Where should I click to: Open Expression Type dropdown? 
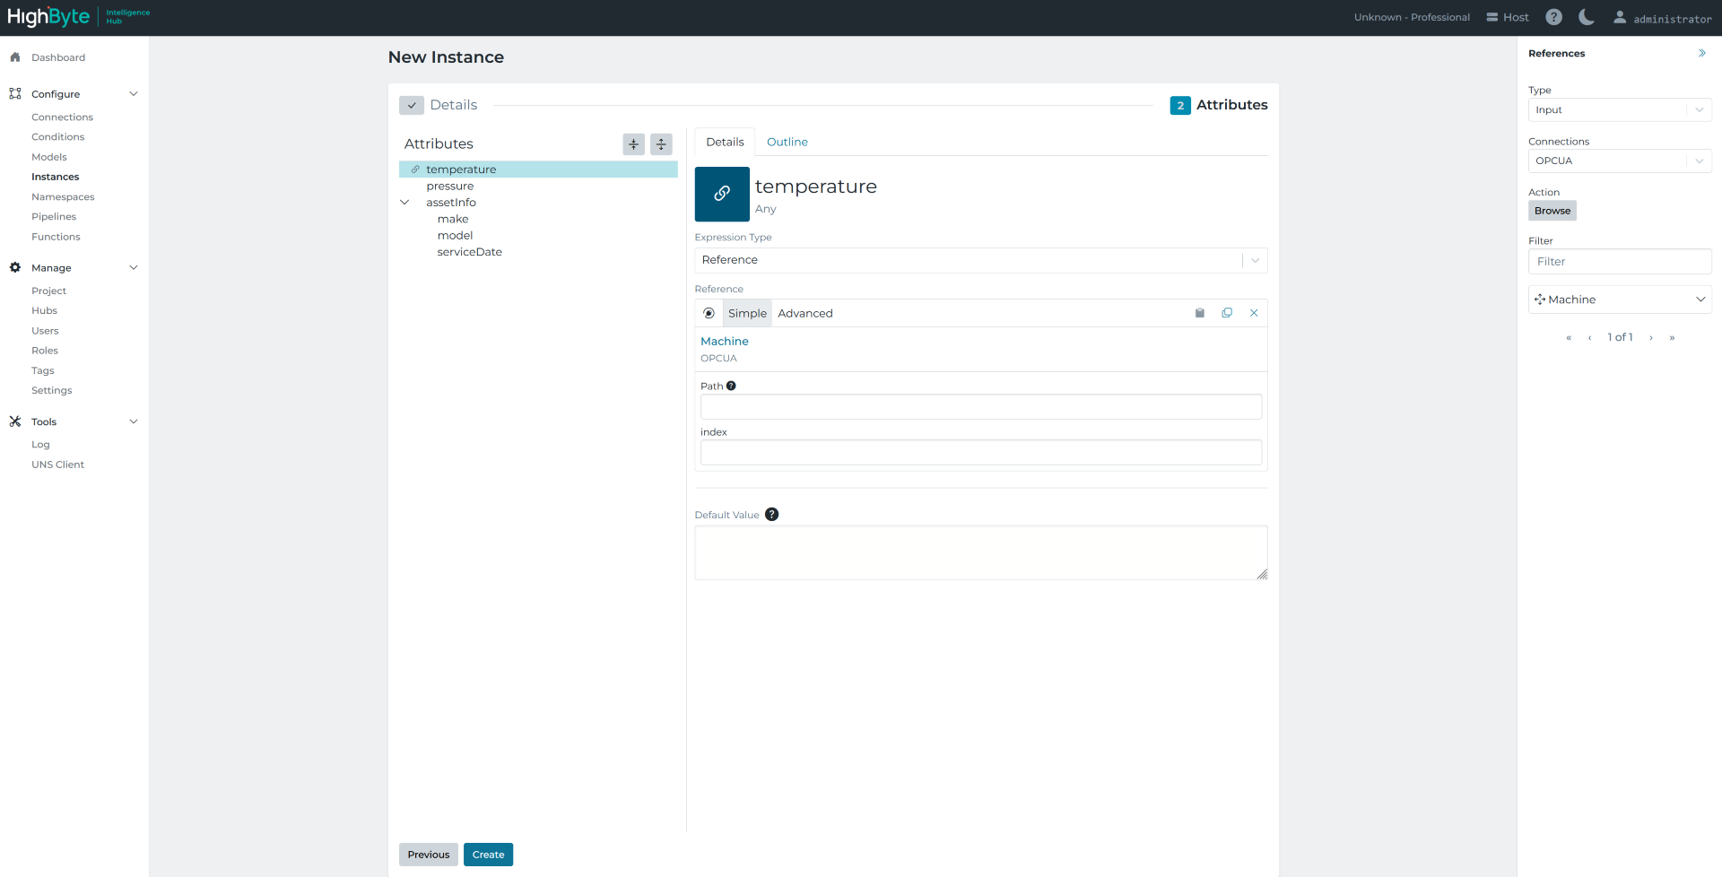click(x=980, y=260)
